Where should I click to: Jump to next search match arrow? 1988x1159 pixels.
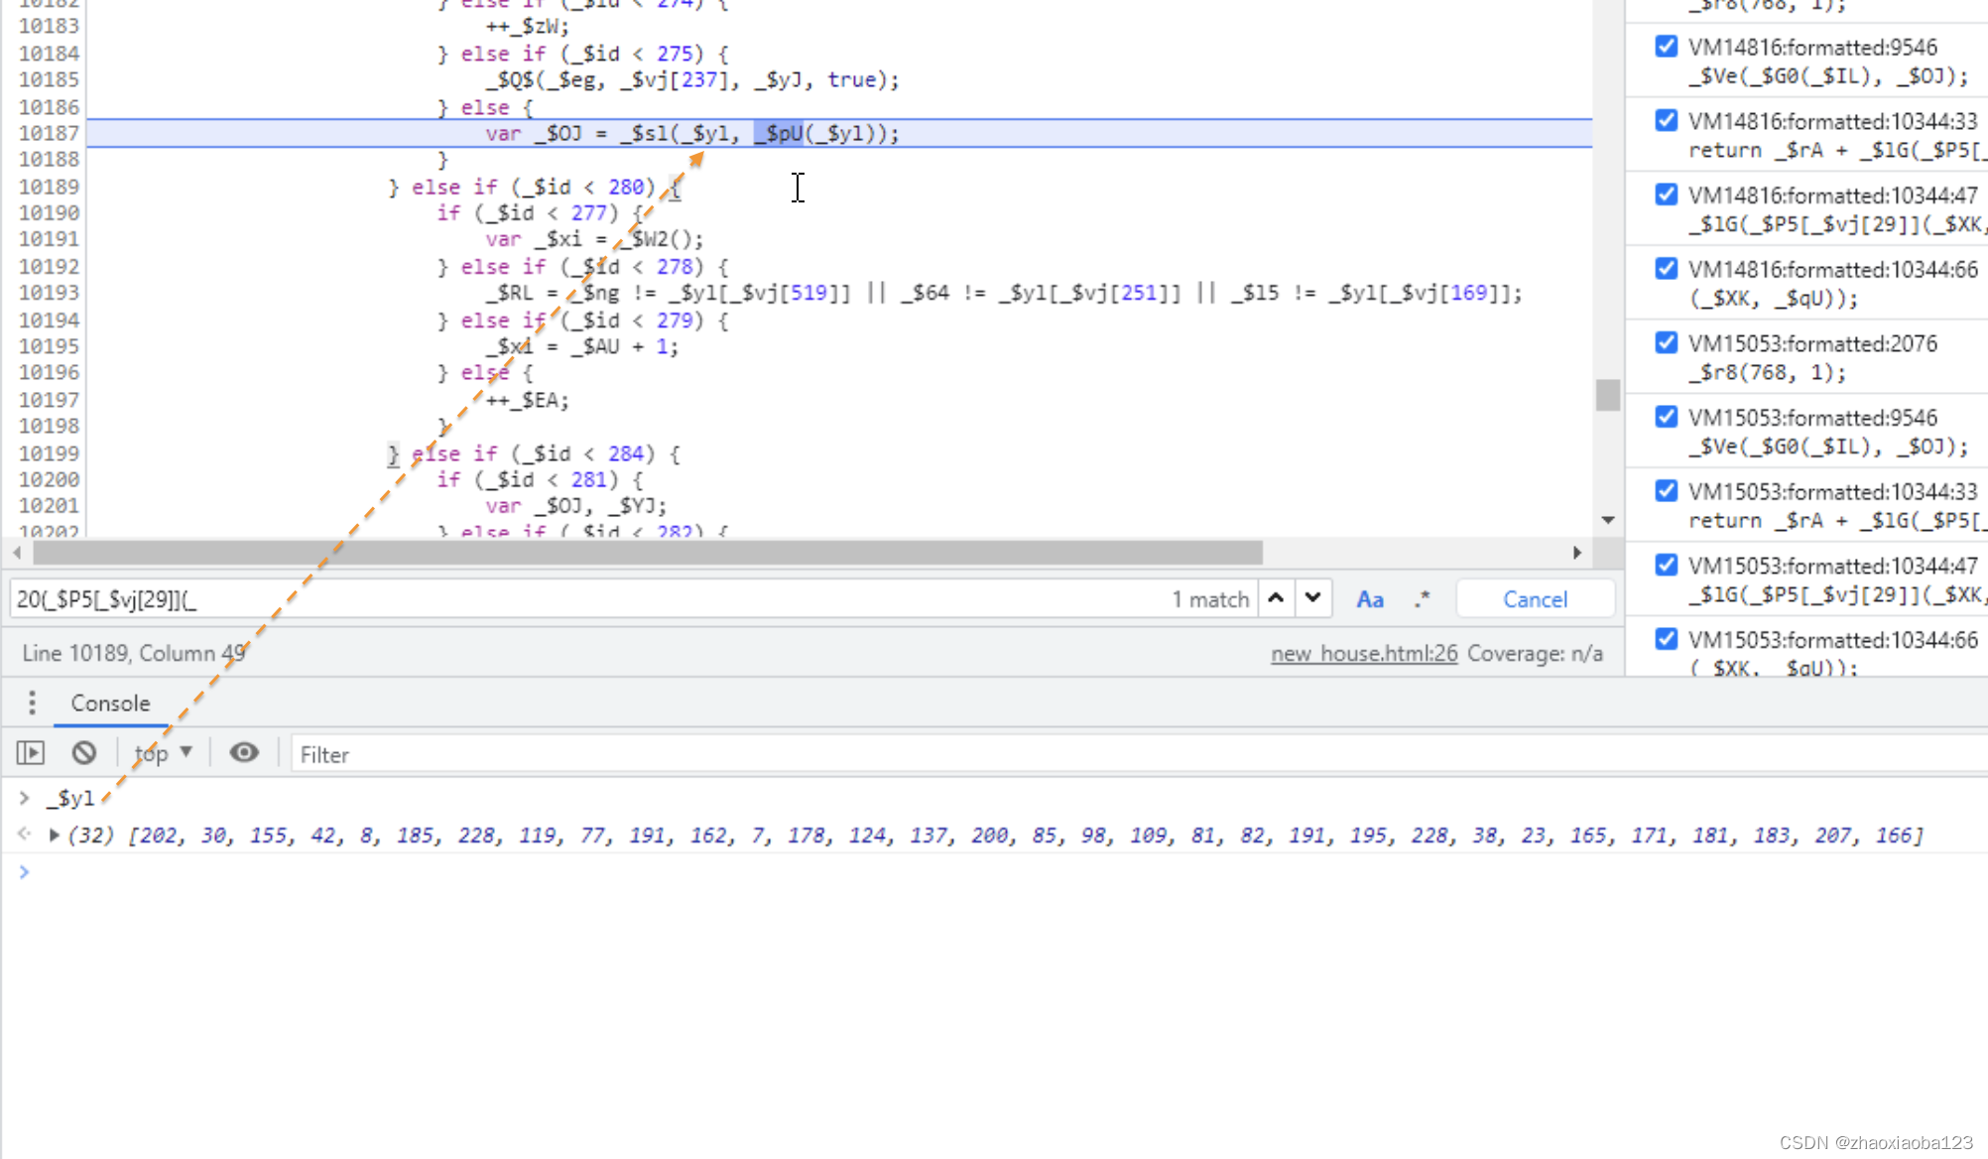point(1312,598)
